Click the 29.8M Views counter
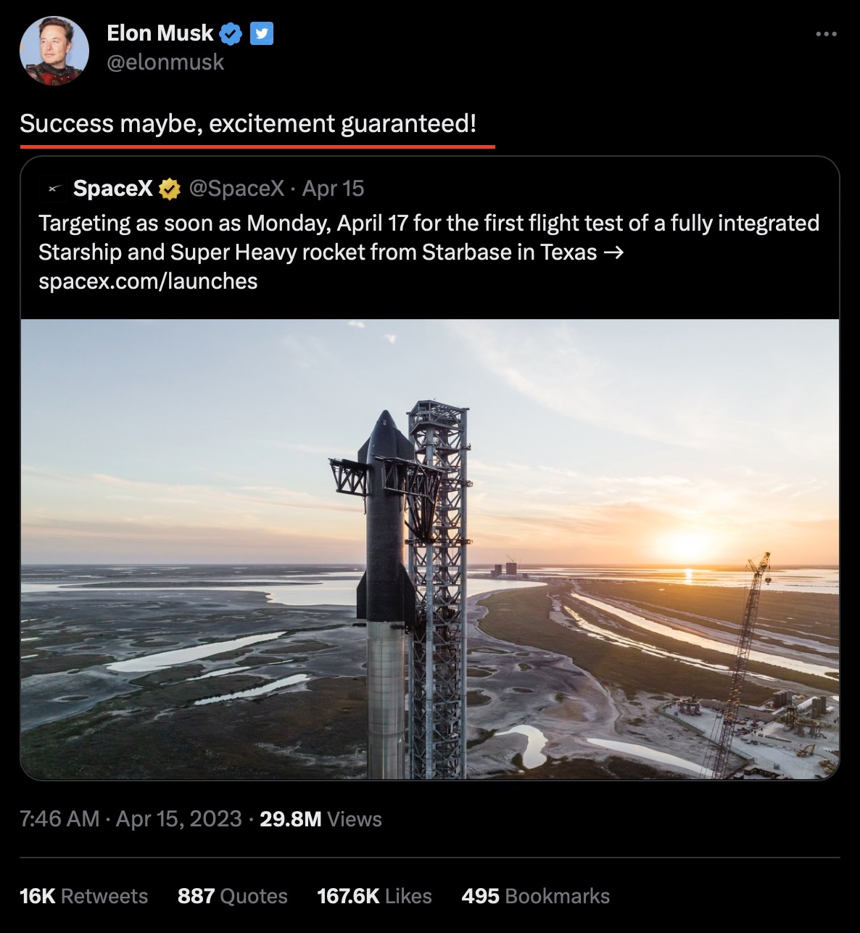The image size is (860, 933). tap(320, 818)
